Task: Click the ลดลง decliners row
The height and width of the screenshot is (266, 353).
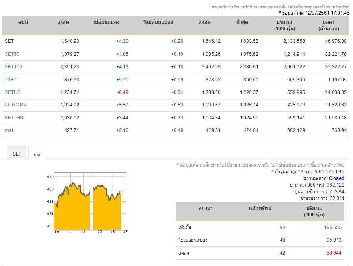Action: coord(260,253)
